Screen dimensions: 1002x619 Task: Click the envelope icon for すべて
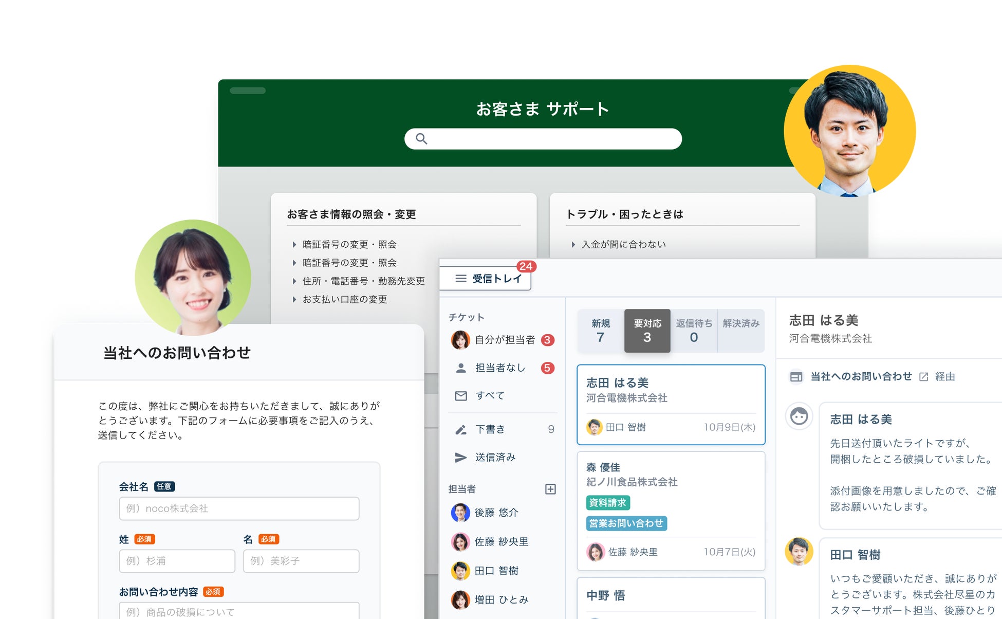coord(461,396)
